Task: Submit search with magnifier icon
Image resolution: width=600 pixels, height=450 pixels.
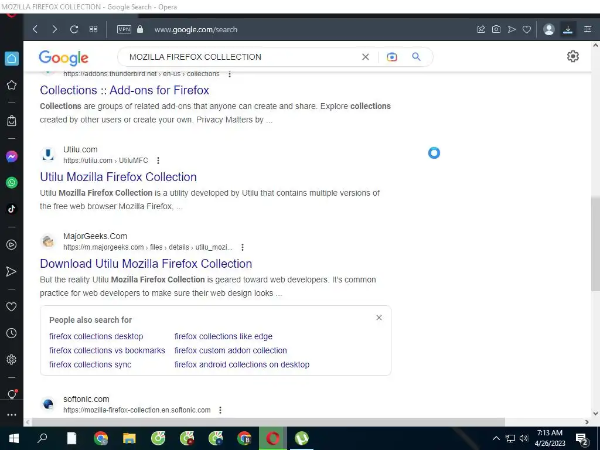Action: 417,57
